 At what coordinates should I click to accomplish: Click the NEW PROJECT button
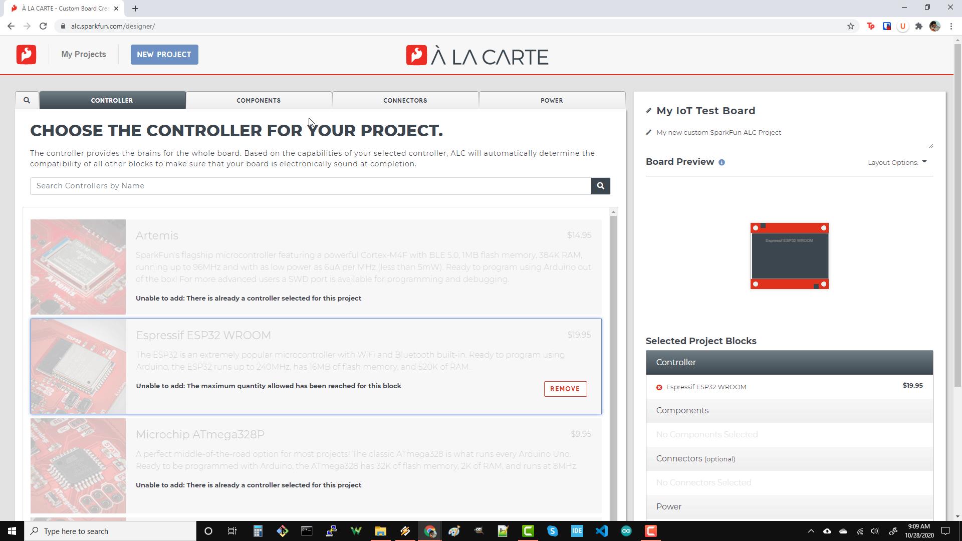pos(164,54)
